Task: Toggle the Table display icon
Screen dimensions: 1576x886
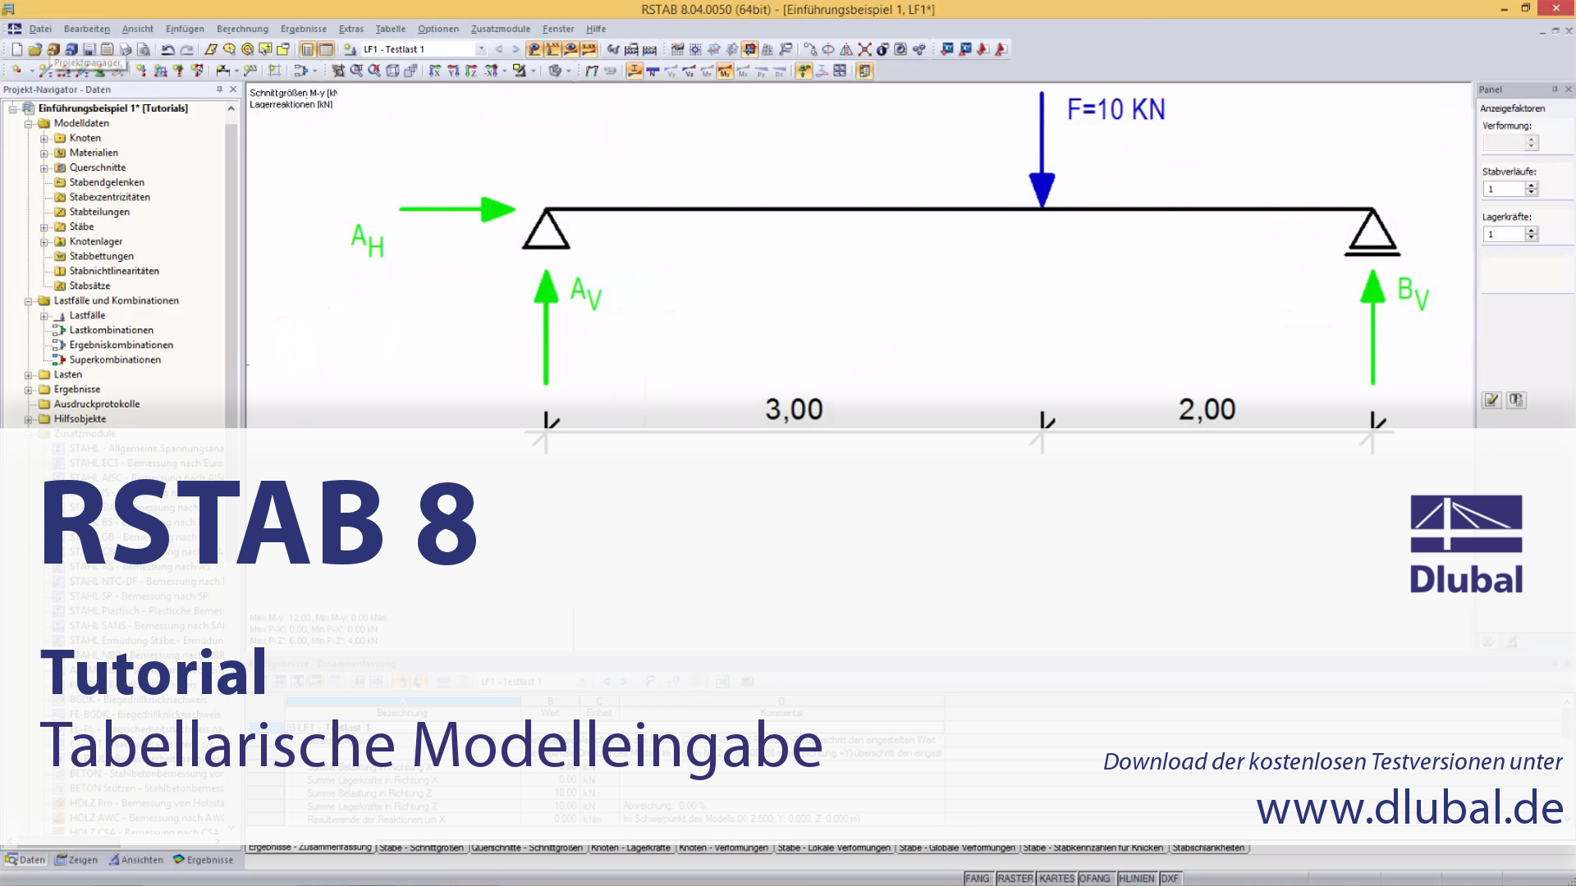Action: tap(326, 49)
